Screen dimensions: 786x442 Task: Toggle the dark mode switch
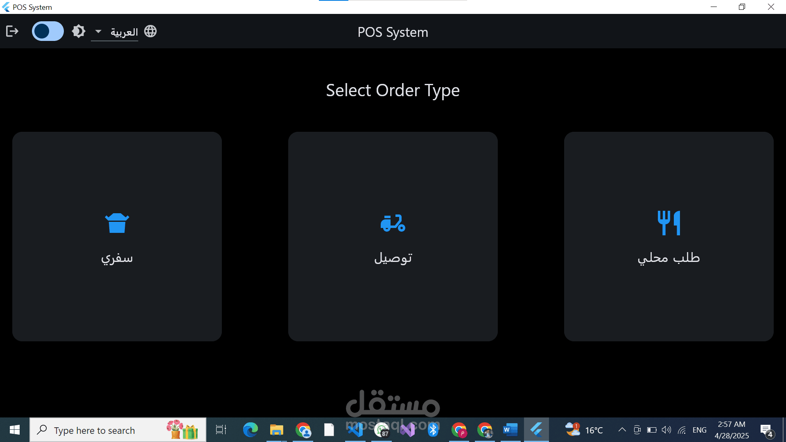point(47,31)
